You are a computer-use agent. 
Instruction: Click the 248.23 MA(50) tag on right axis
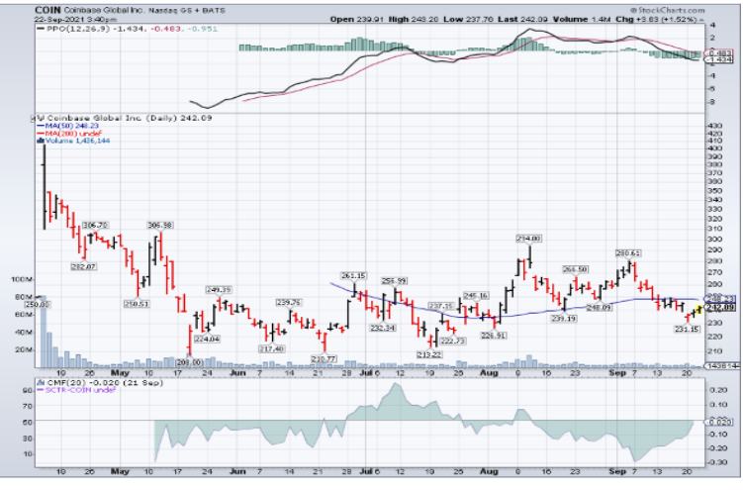point(720,299)
